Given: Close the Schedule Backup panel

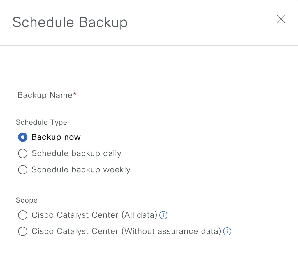Looking at the screenshot, I should (281, 19).
